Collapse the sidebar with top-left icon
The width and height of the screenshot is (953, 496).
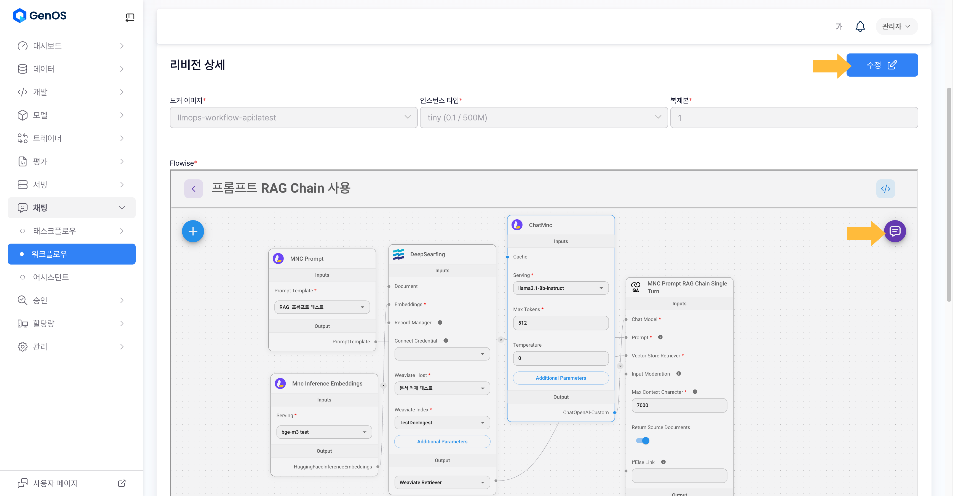[x=130, y=17]
